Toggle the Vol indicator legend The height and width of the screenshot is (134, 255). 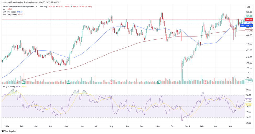coord(4,9)
